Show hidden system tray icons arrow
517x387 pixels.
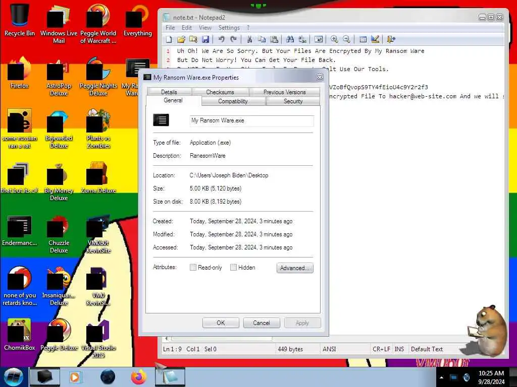tap(441, 377)
